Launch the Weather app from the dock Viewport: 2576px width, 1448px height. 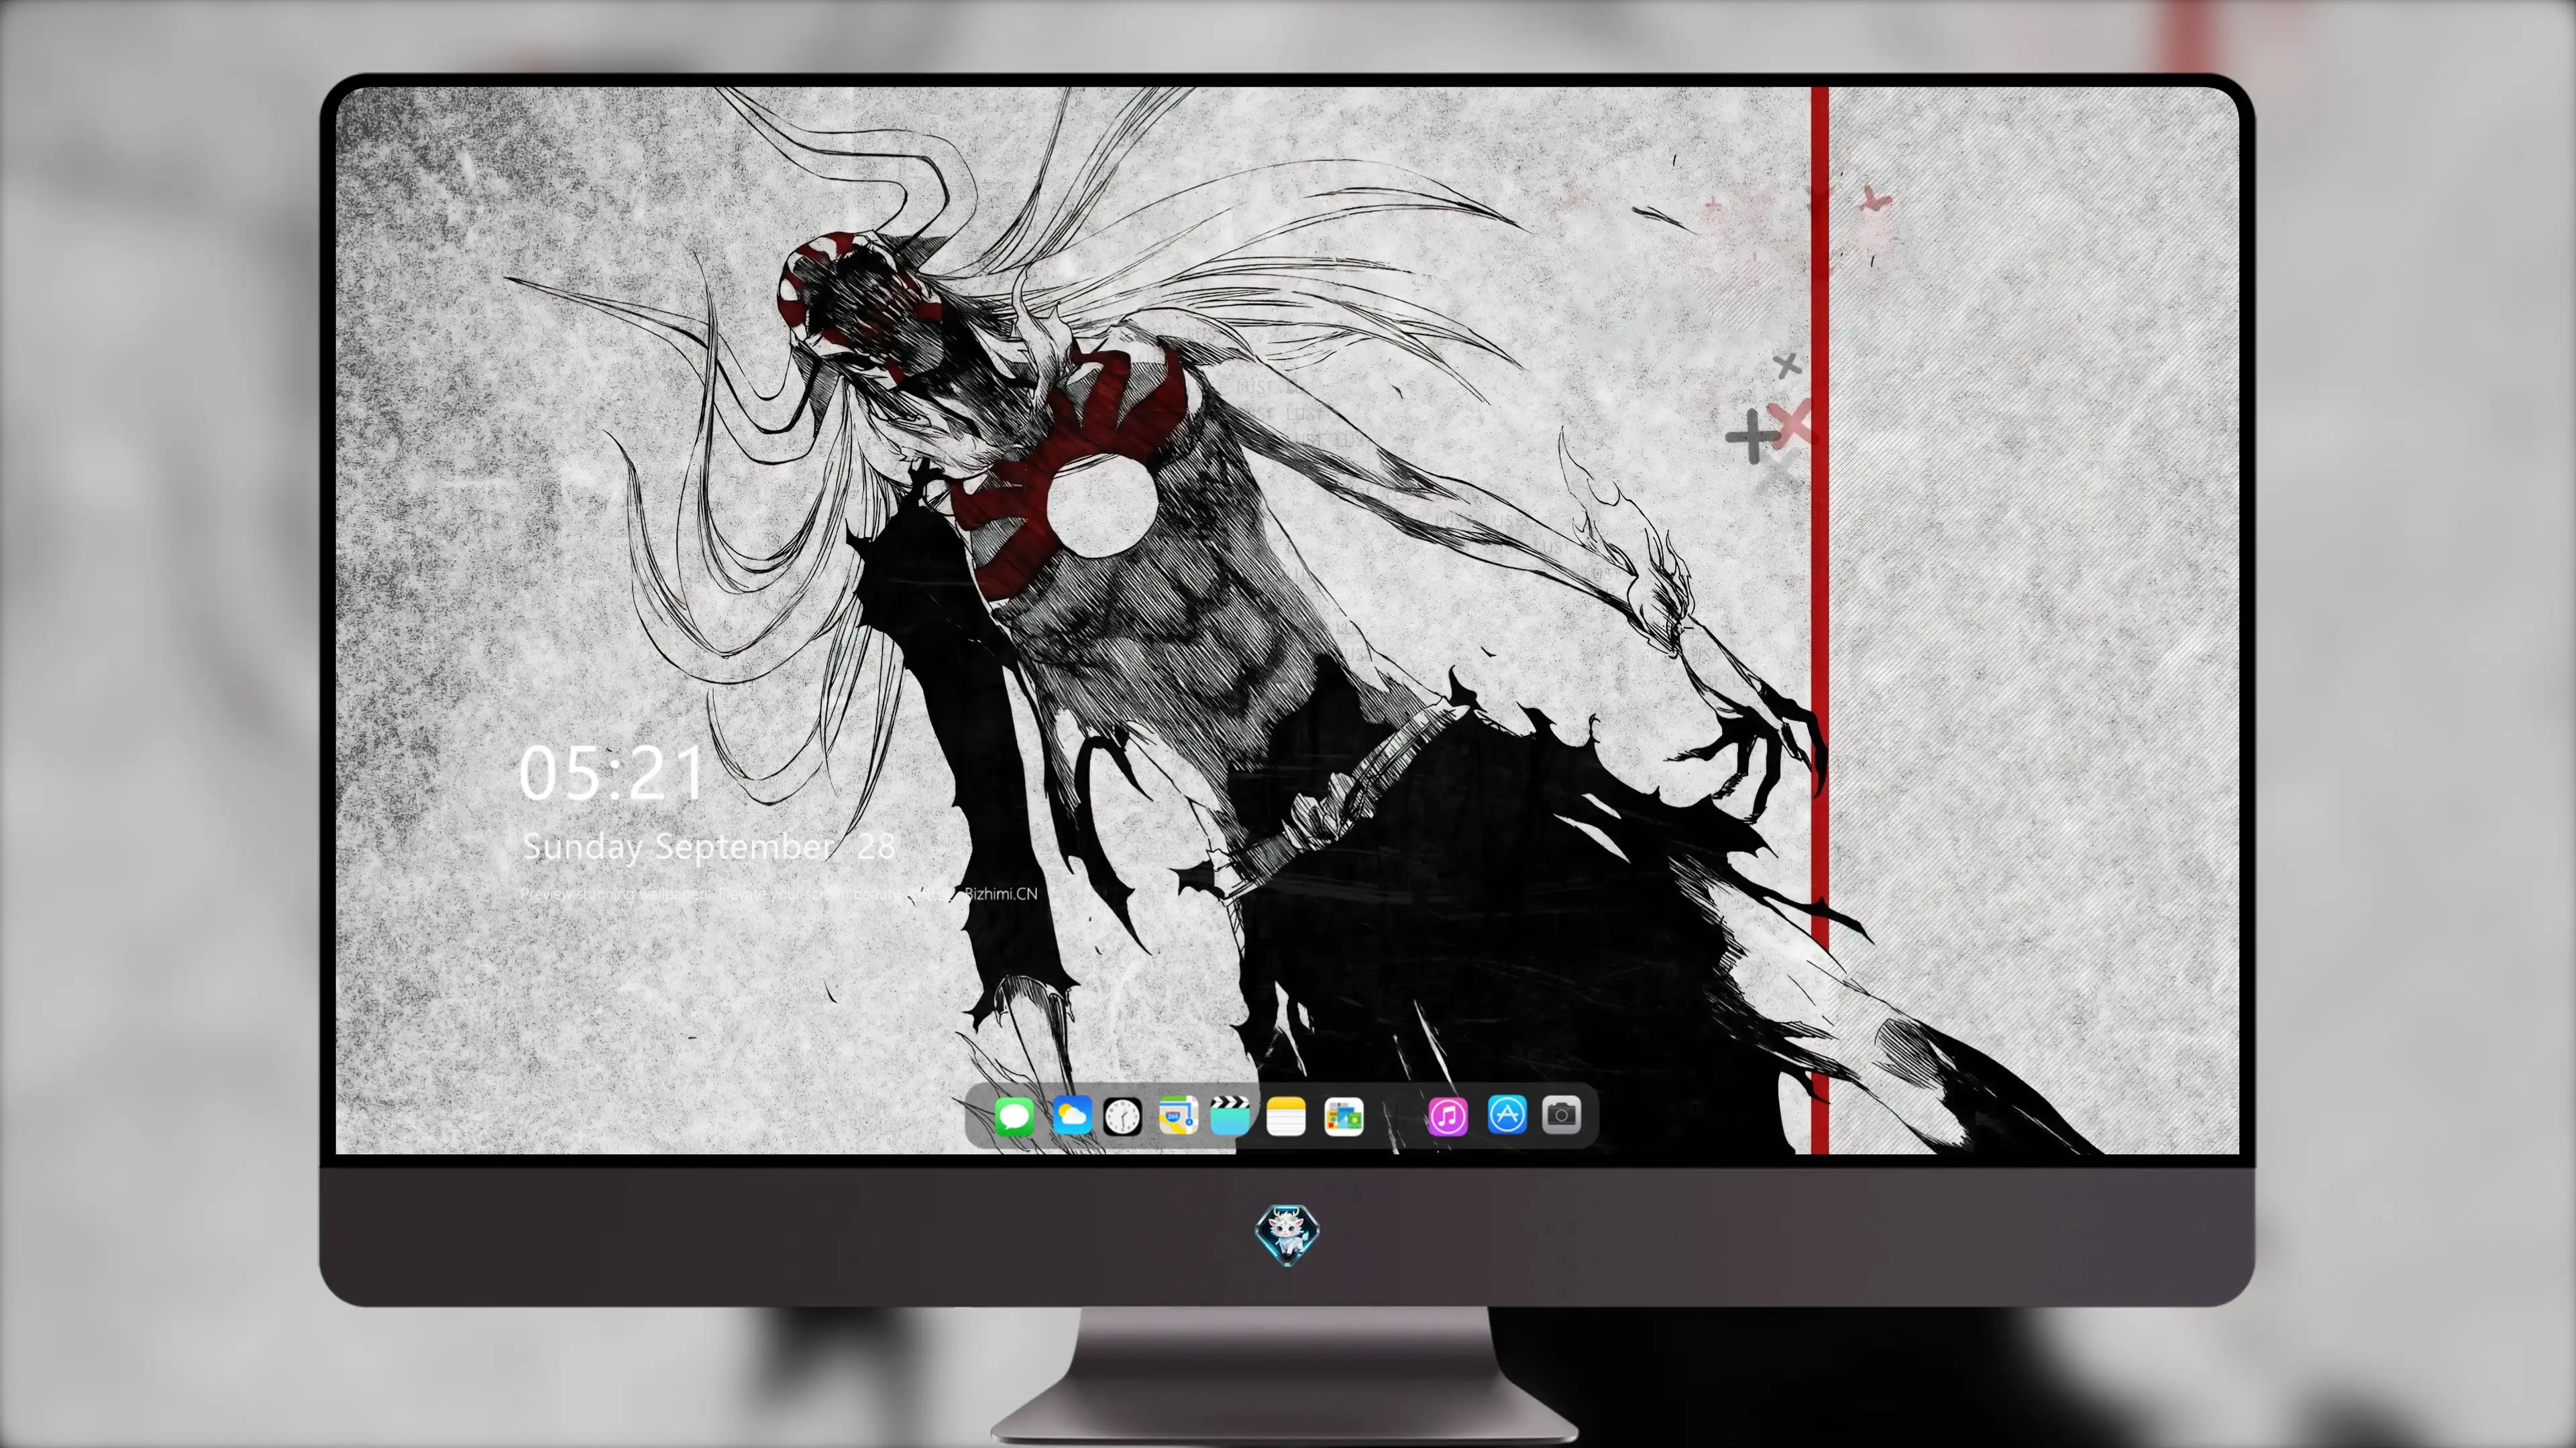1072,1115
